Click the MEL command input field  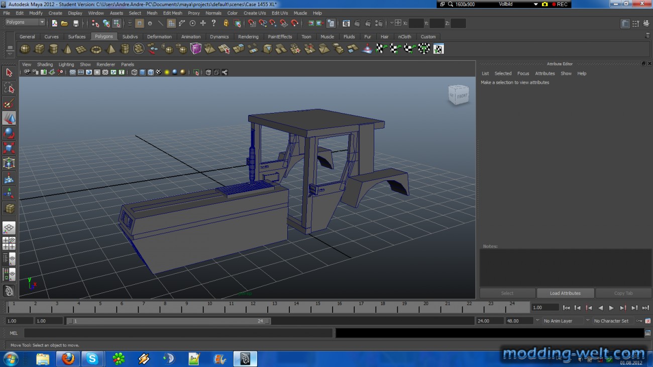click(x=178, y=333)
